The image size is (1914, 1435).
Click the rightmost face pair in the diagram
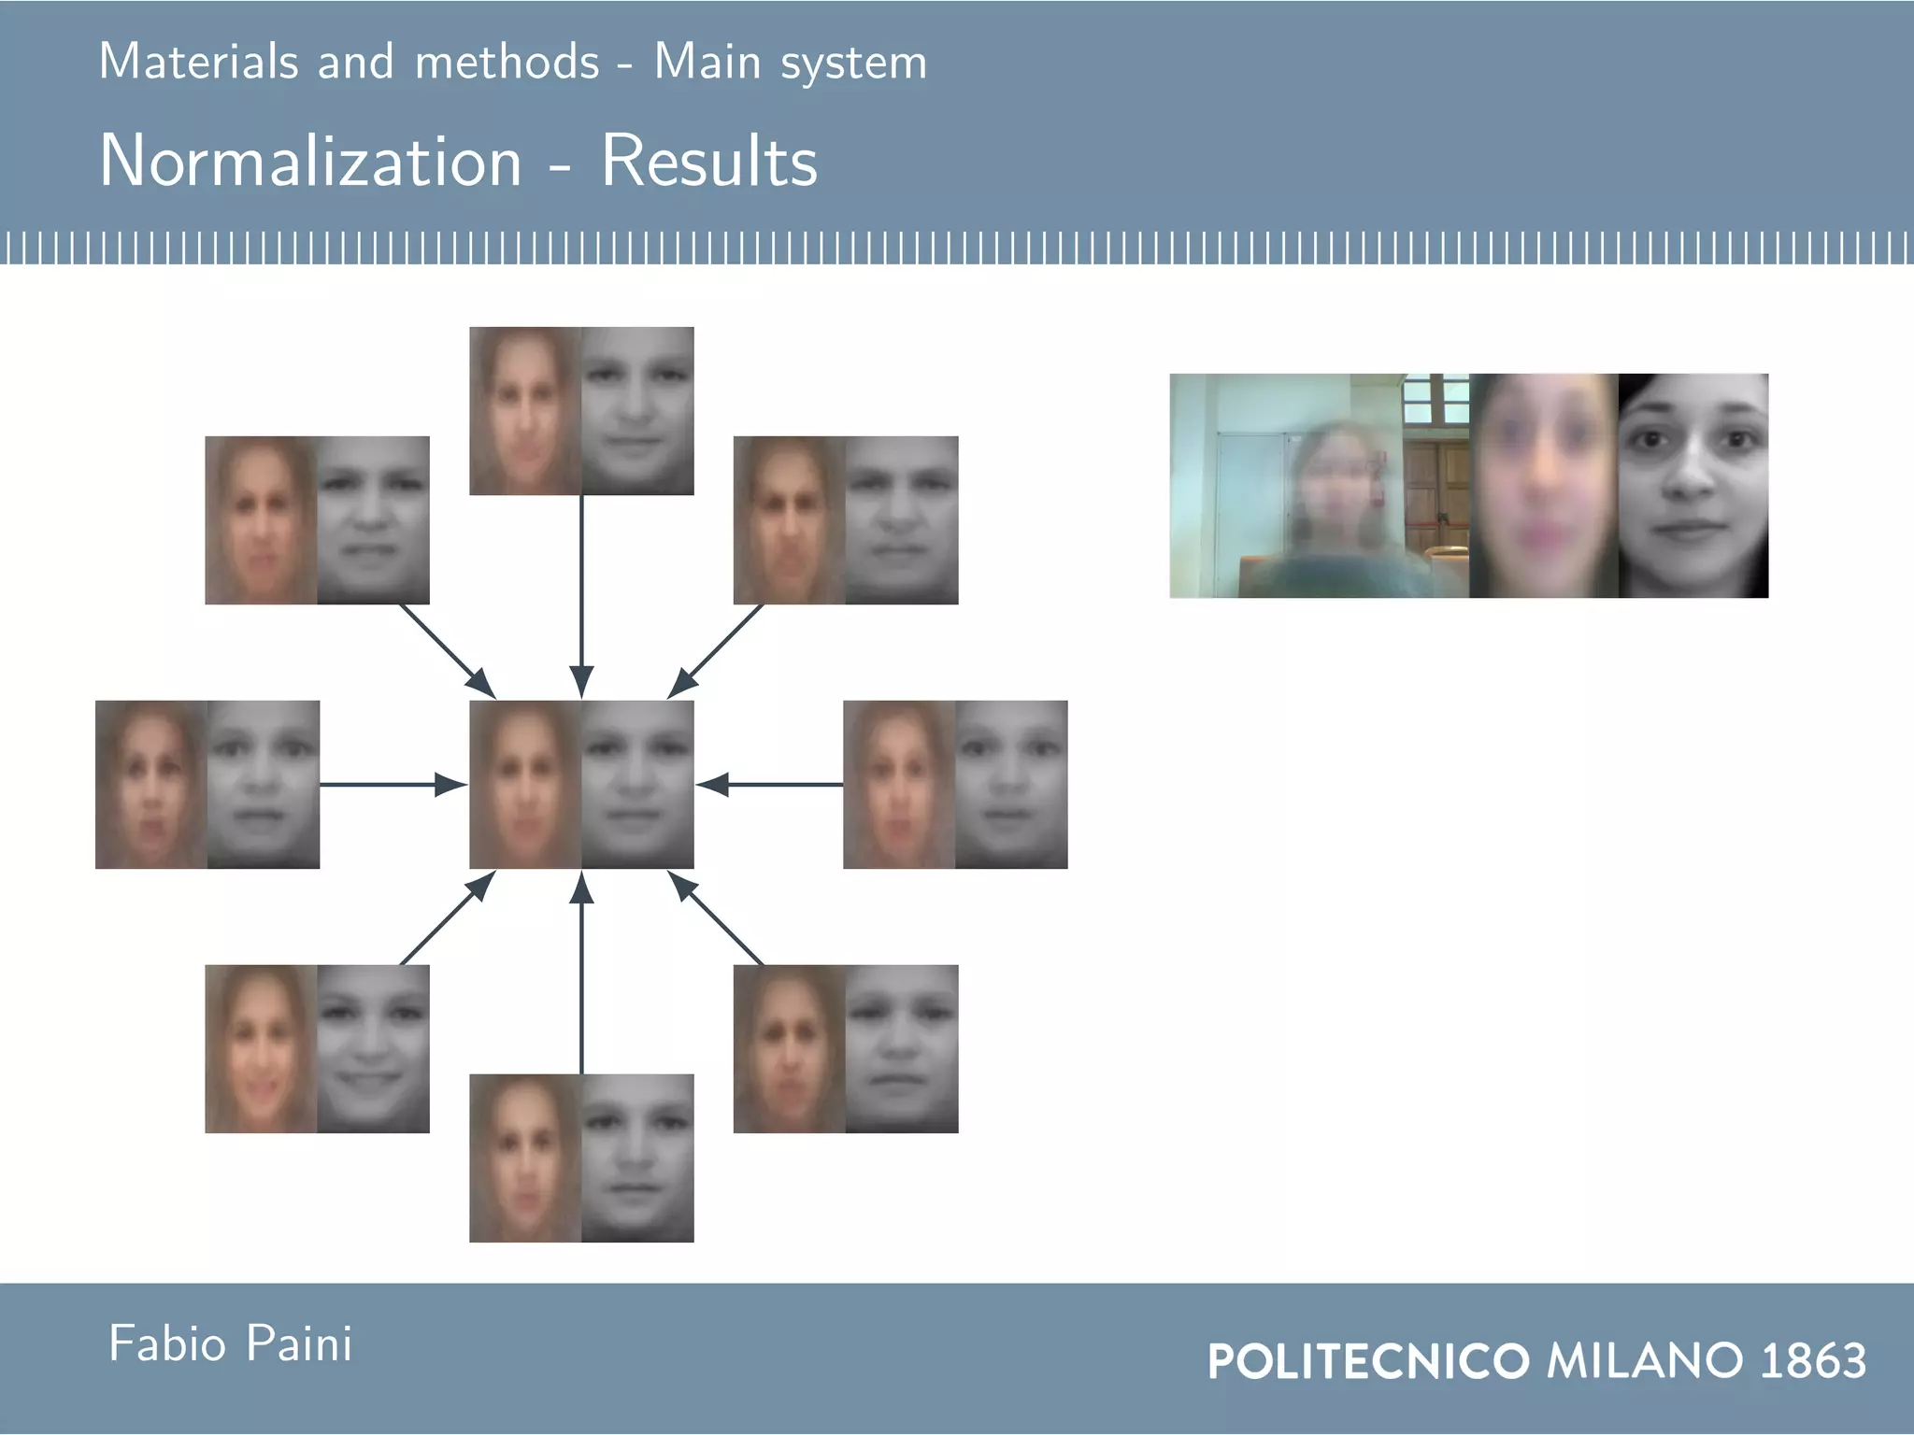tap(955, 785)
